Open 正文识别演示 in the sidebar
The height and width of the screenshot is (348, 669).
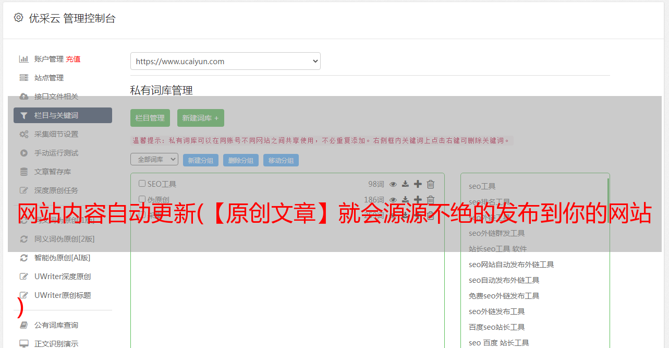(x=56, y=344)
